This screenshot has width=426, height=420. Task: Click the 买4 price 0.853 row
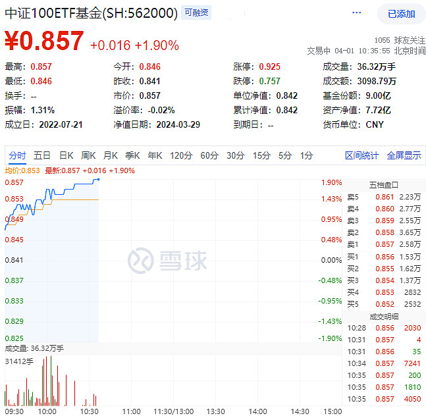[x=384, y=292]
